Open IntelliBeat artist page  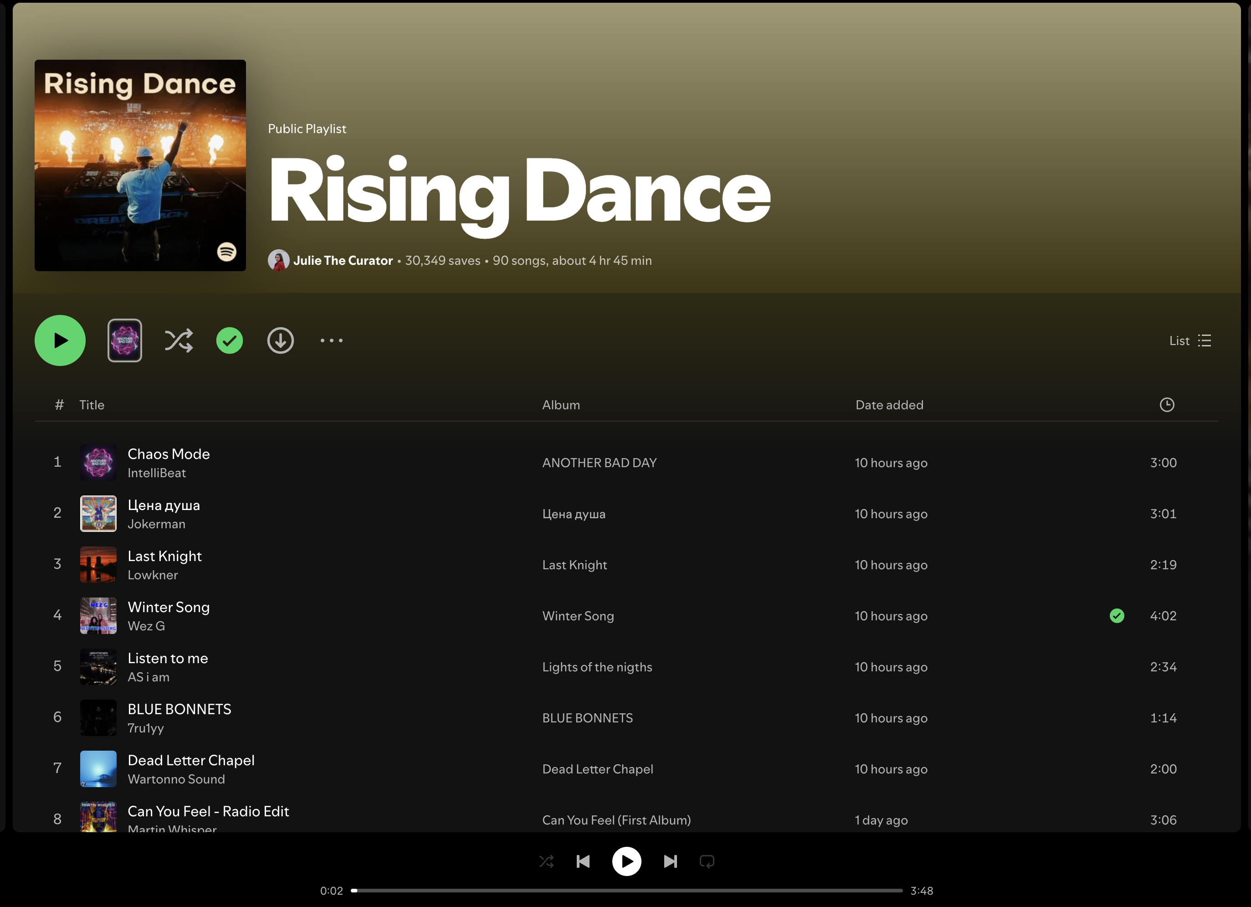pos(157,473)
